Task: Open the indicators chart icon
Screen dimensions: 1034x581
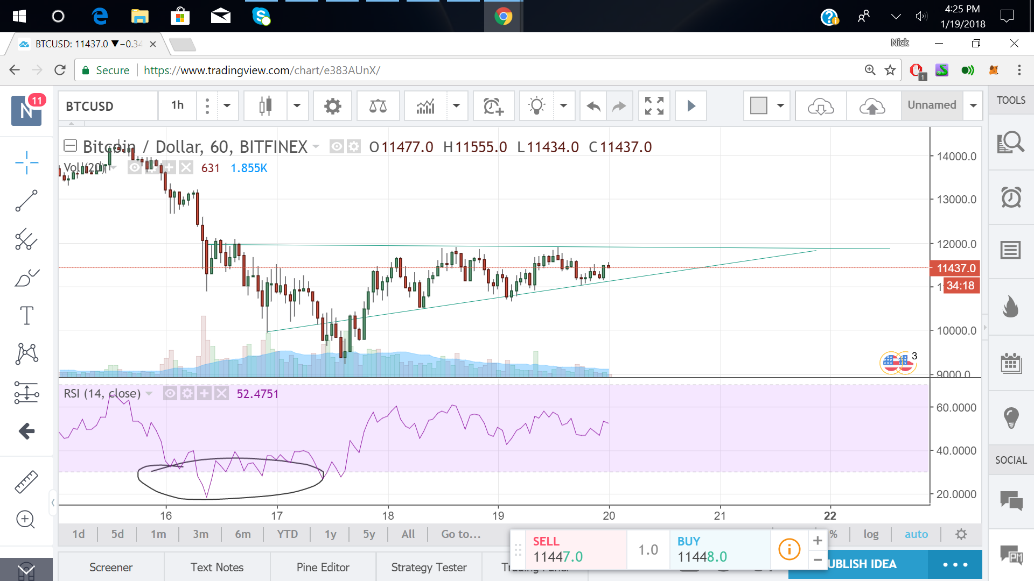Action: [425, 106]
